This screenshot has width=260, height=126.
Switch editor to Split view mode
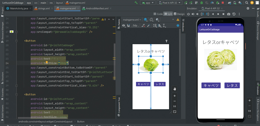point(168,14)
